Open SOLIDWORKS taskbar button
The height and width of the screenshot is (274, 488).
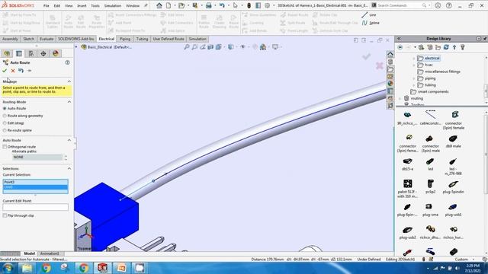coord(102,268)
